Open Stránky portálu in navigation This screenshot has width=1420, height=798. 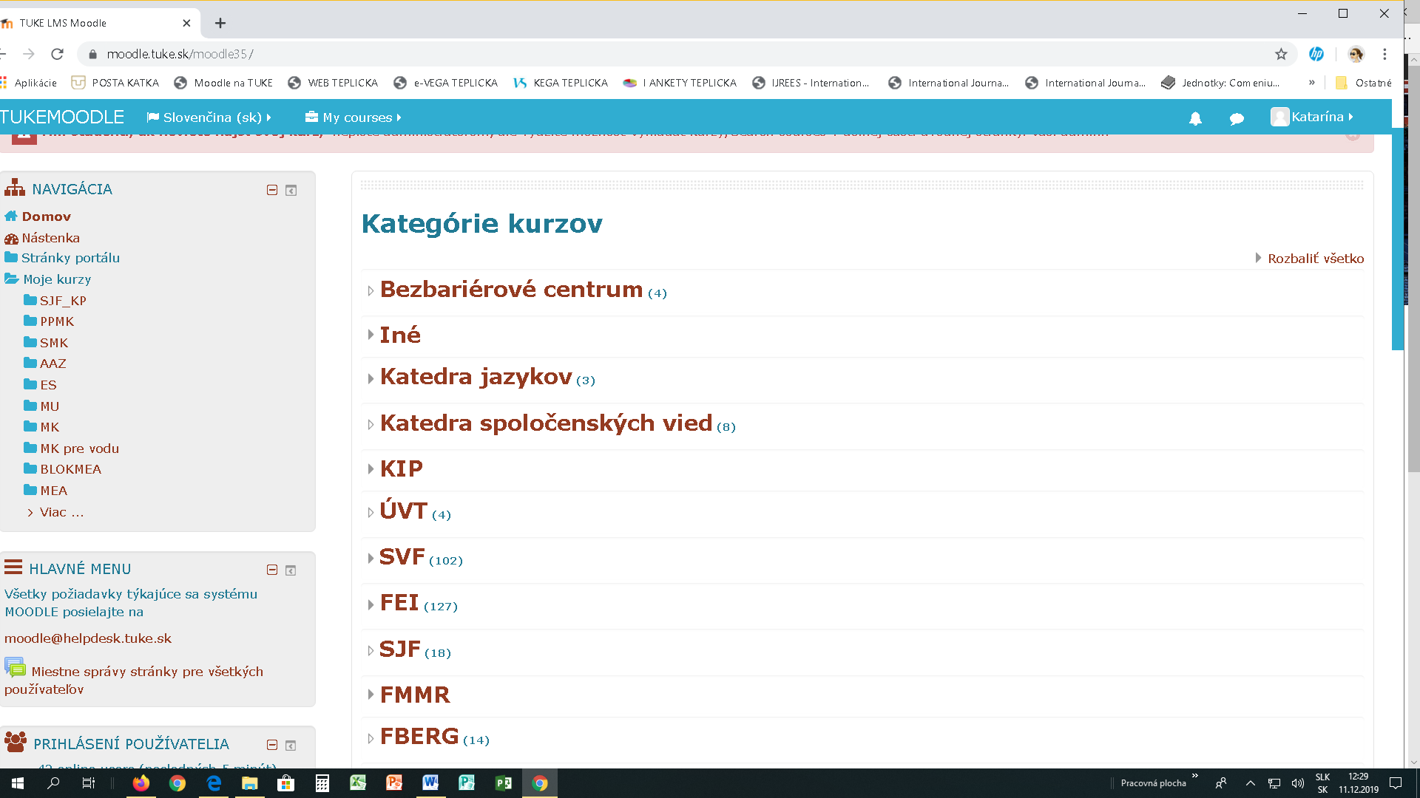70,258
